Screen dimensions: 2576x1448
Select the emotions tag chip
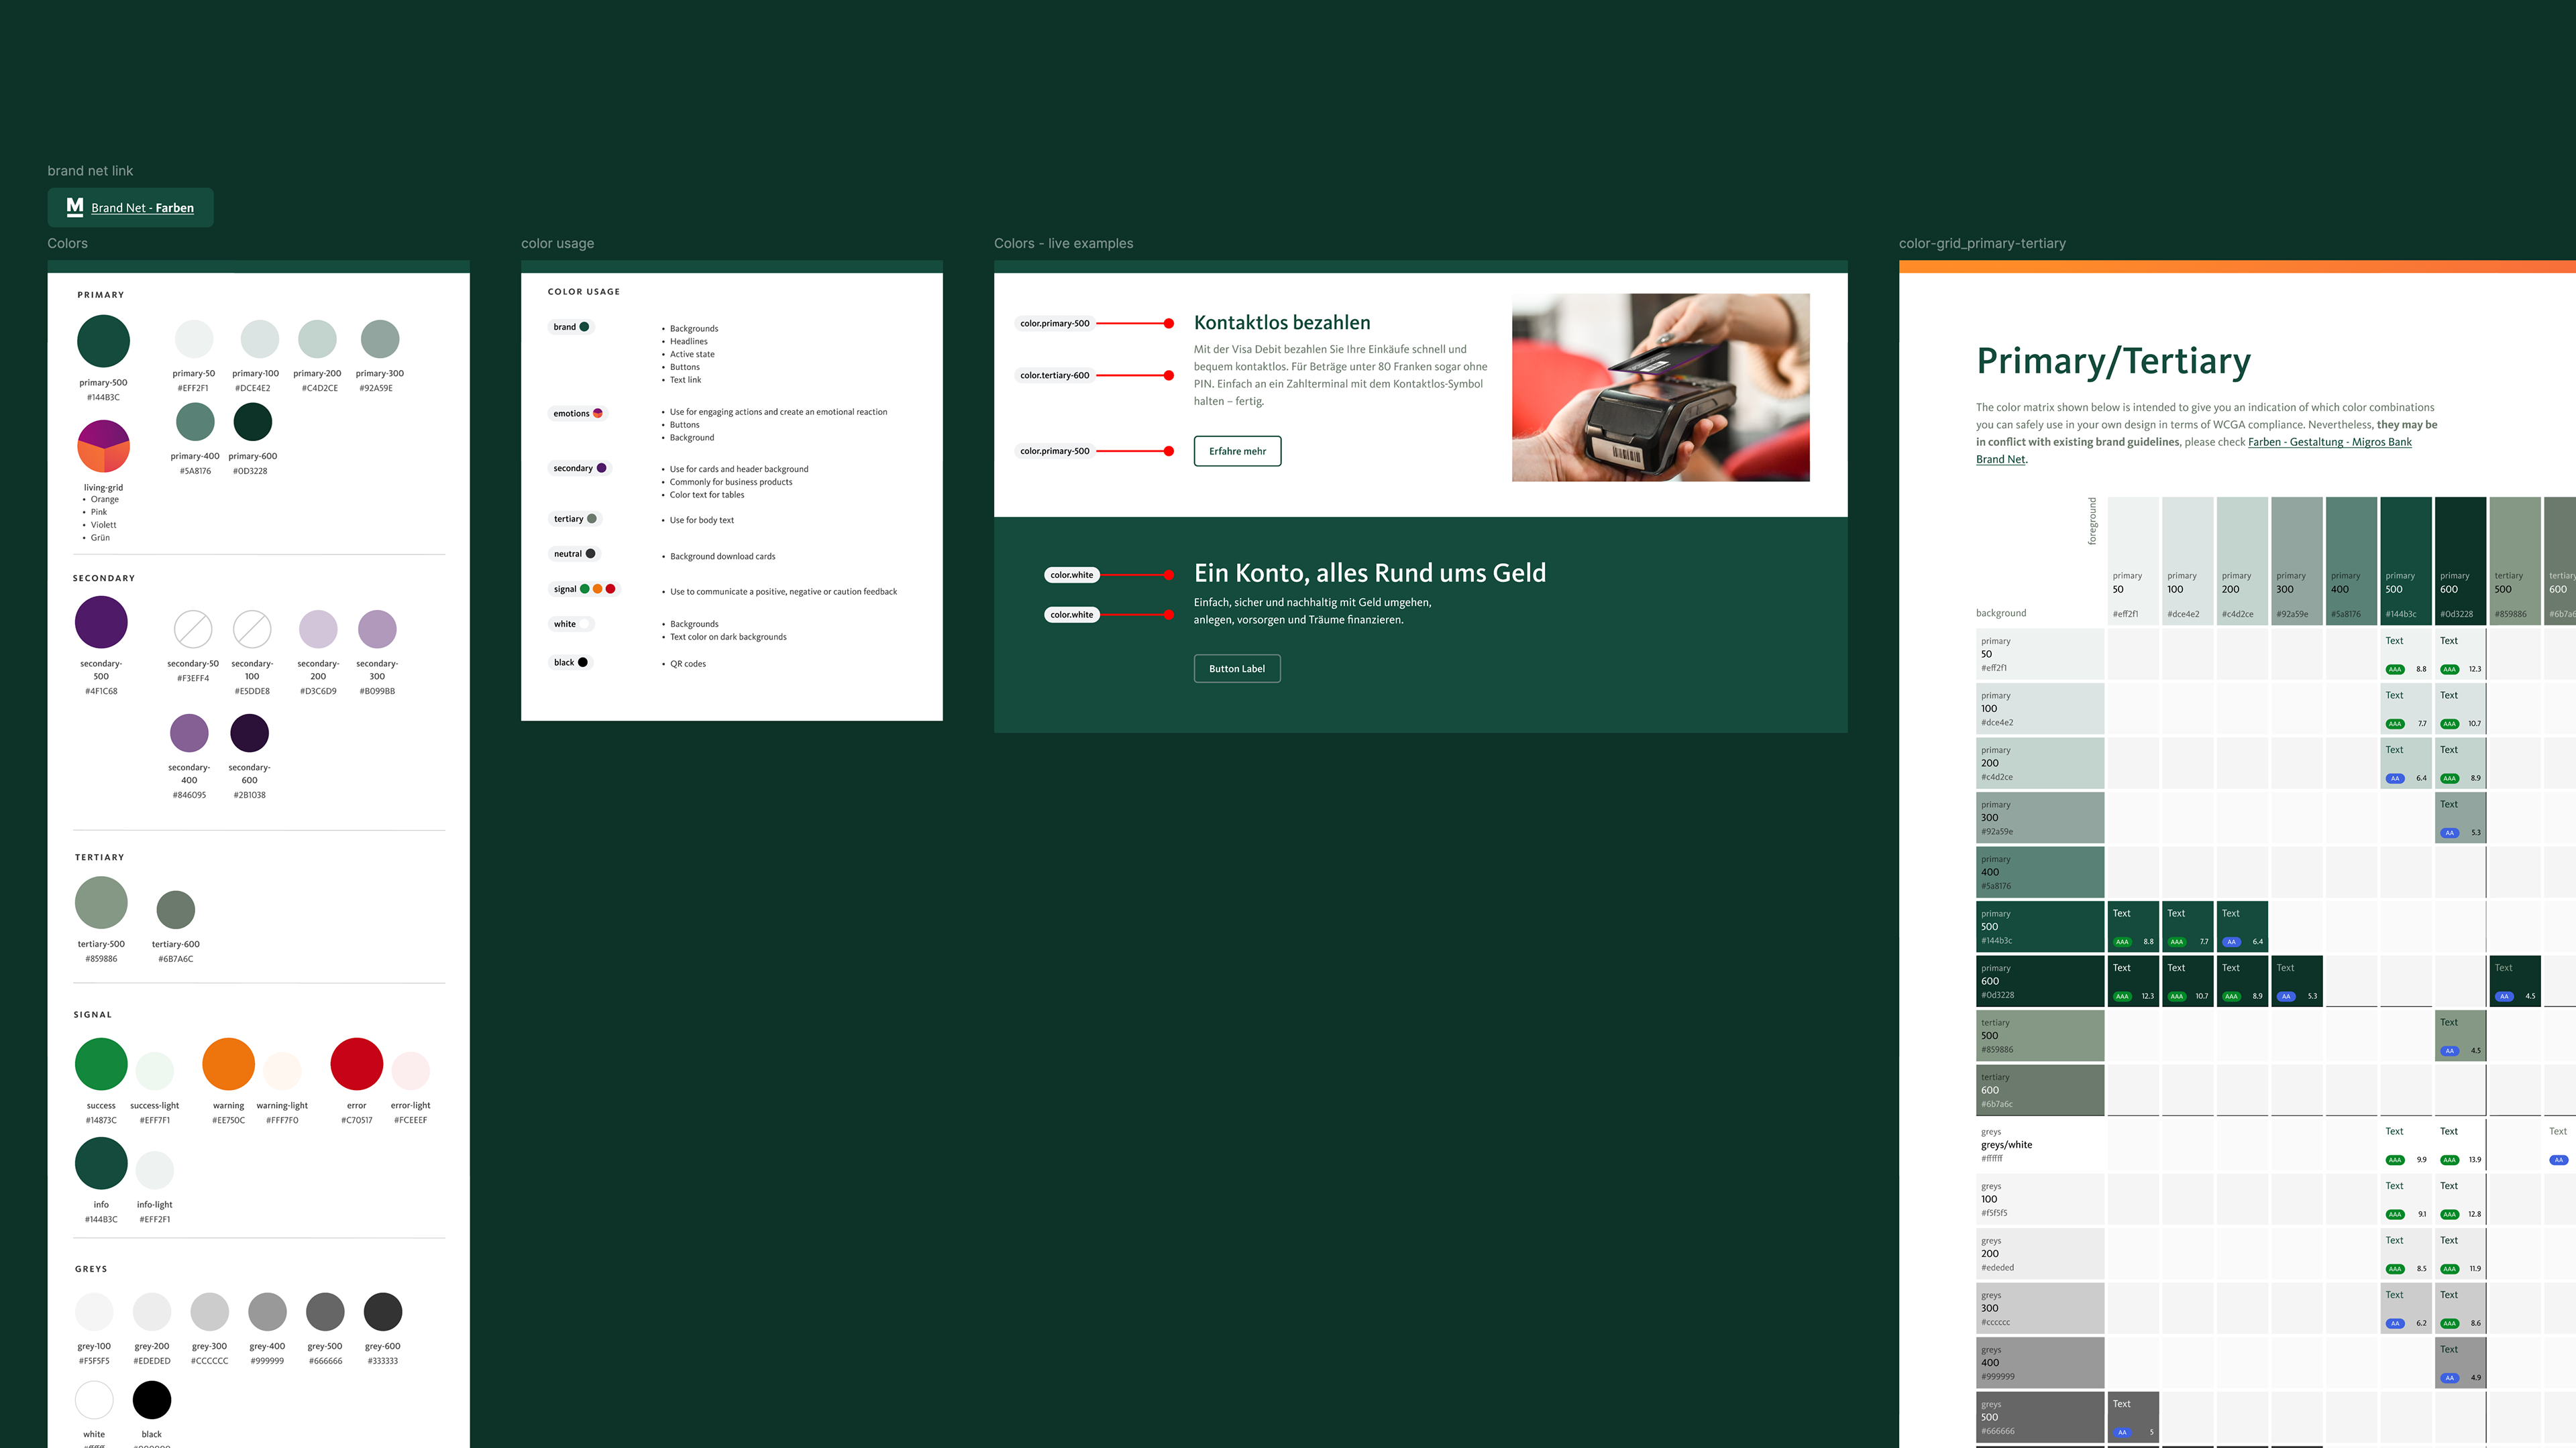(x=577, y=413)
